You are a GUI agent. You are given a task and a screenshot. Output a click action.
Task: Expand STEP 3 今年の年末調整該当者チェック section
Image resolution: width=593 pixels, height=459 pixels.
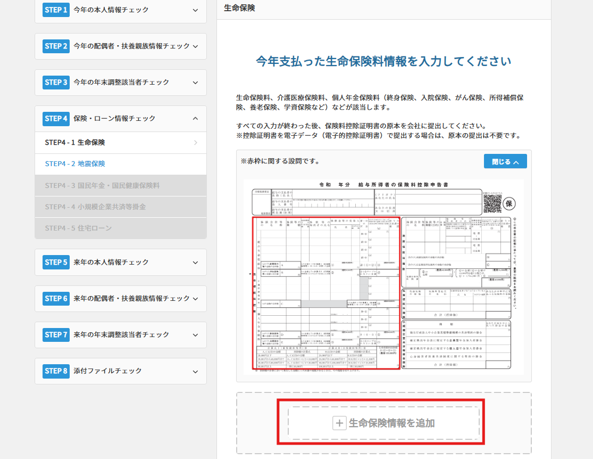coord(121,83)
